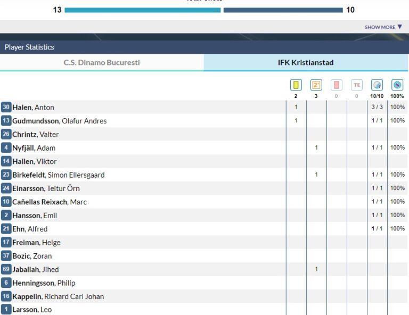Select player Henningsson, Philip
The height and width of the screenshot is (315, 409).
tap(44, 283)
